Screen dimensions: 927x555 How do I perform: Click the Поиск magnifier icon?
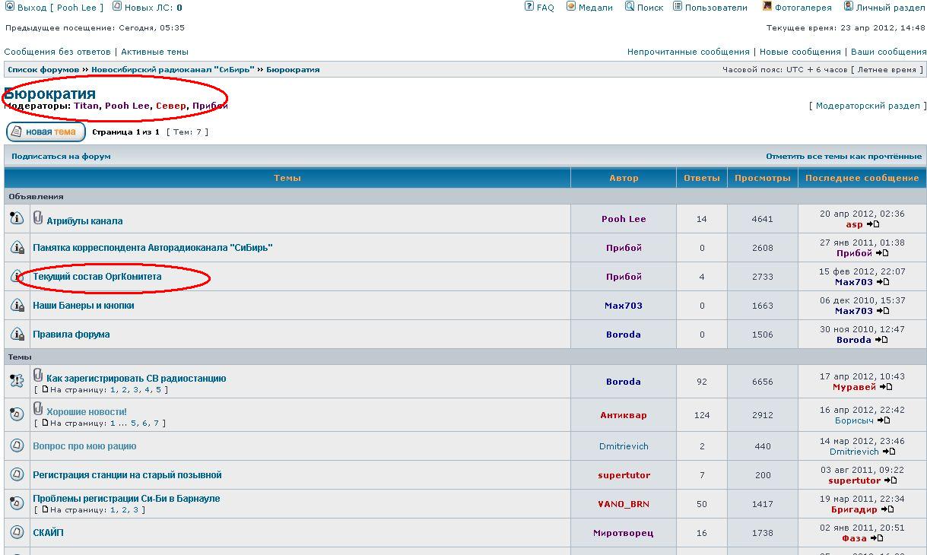coord(630,7)
